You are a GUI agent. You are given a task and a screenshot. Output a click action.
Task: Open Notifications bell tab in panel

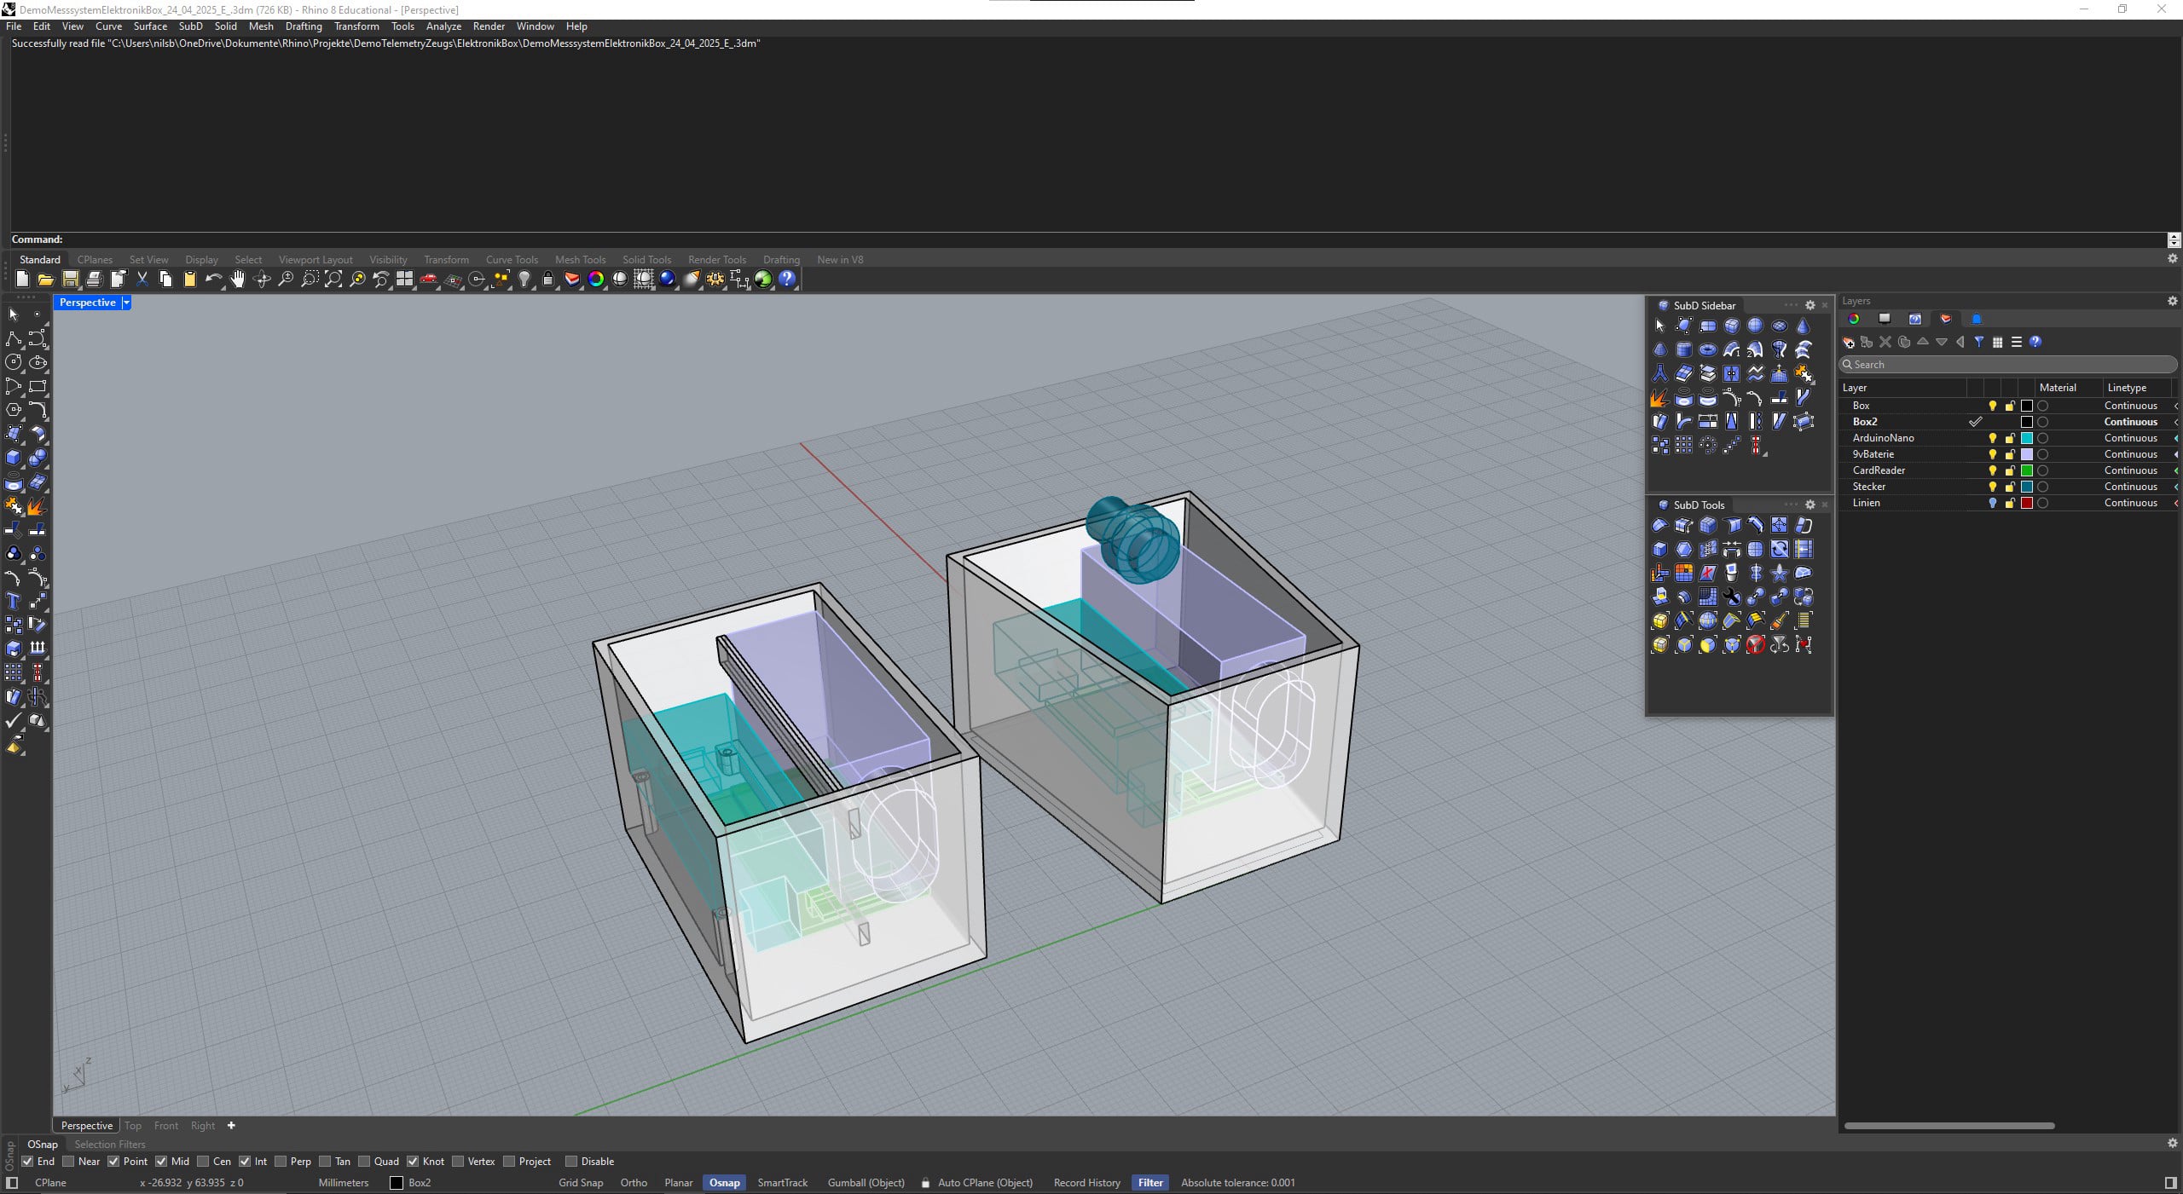pyautogui.click(x=1977, y=319)
